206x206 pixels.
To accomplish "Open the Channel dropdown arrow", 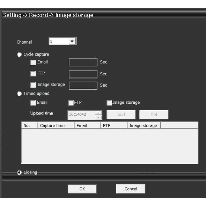I will pyautogui.click(x=72, y=41).
